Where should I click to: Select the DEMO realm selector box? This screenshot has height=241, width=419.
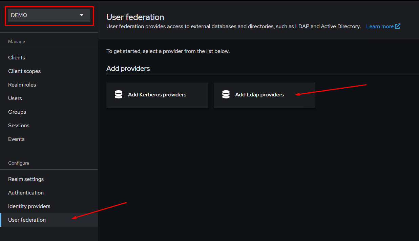pos(44,15)
